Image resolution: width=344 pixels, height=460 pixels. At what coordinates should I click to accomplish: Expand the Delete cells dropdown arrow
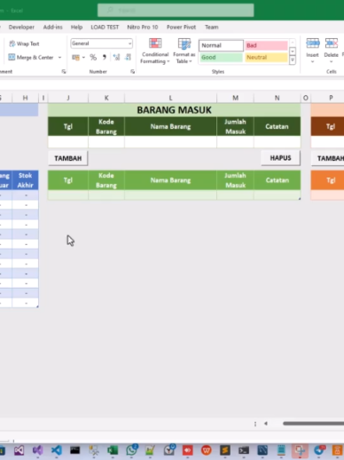click(332, 62)
